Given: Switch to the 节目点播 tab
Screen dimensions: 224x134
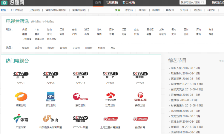Looking at the screenshot, I should [128, 3].
